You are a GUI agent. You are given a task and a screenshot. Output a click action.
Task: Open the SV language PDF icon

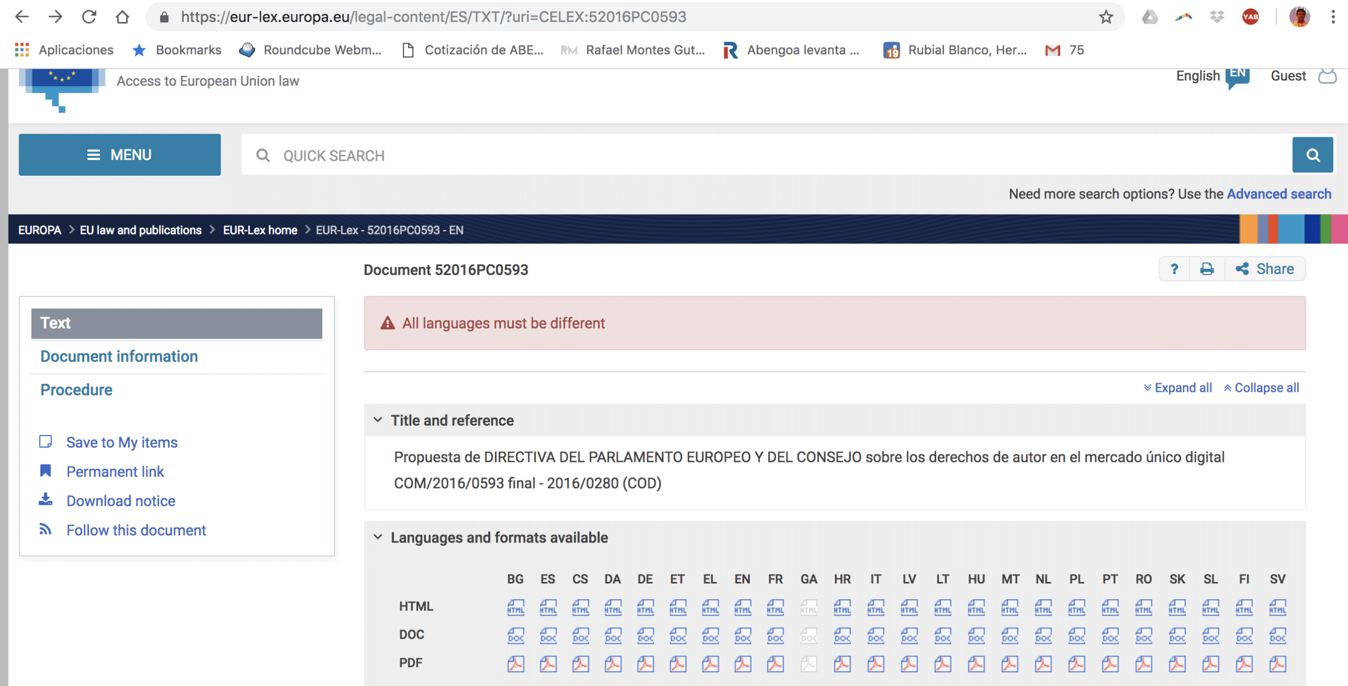click(x=1277, y=664)
